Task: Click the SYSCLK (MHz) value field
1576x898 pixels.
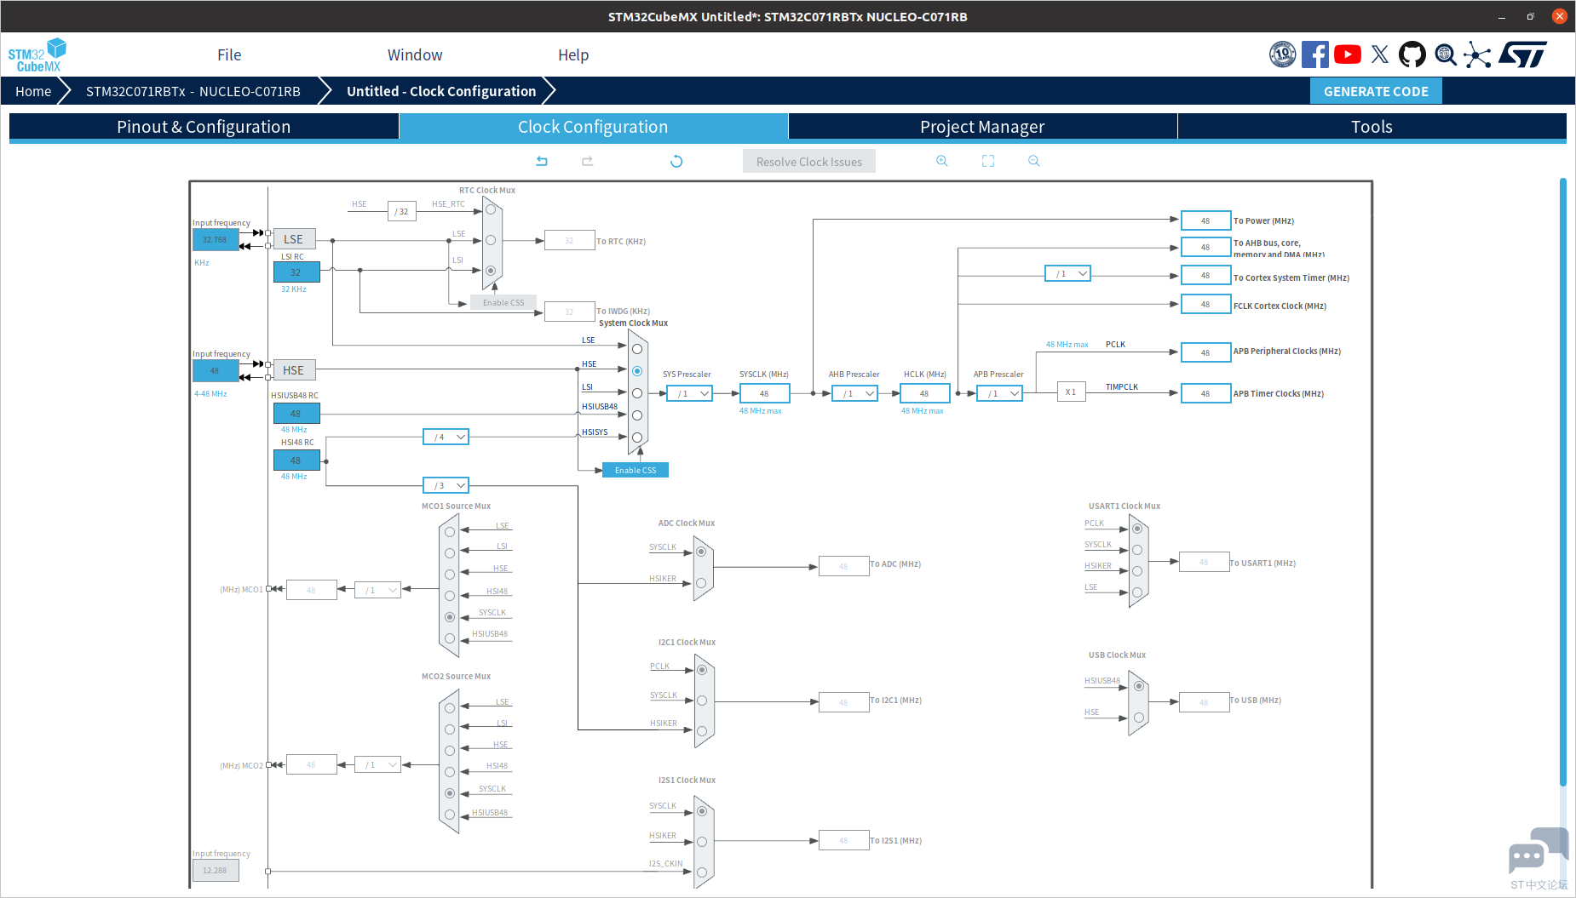Action: [764, 393]
